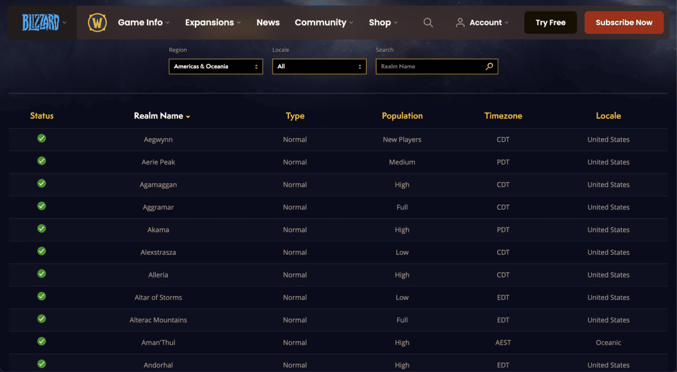This screenshot has height=372, width=677.
Task: Click the Blizzard logo
Action: [x=41, y=22]
